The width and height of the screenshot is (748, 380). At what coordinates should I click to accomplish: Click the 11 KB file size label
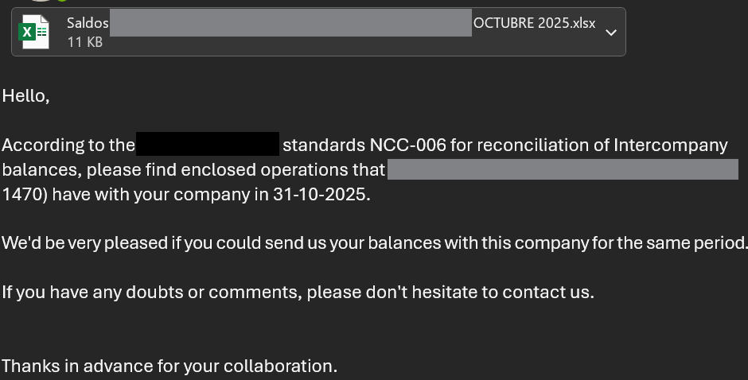[x=84, y=42]
